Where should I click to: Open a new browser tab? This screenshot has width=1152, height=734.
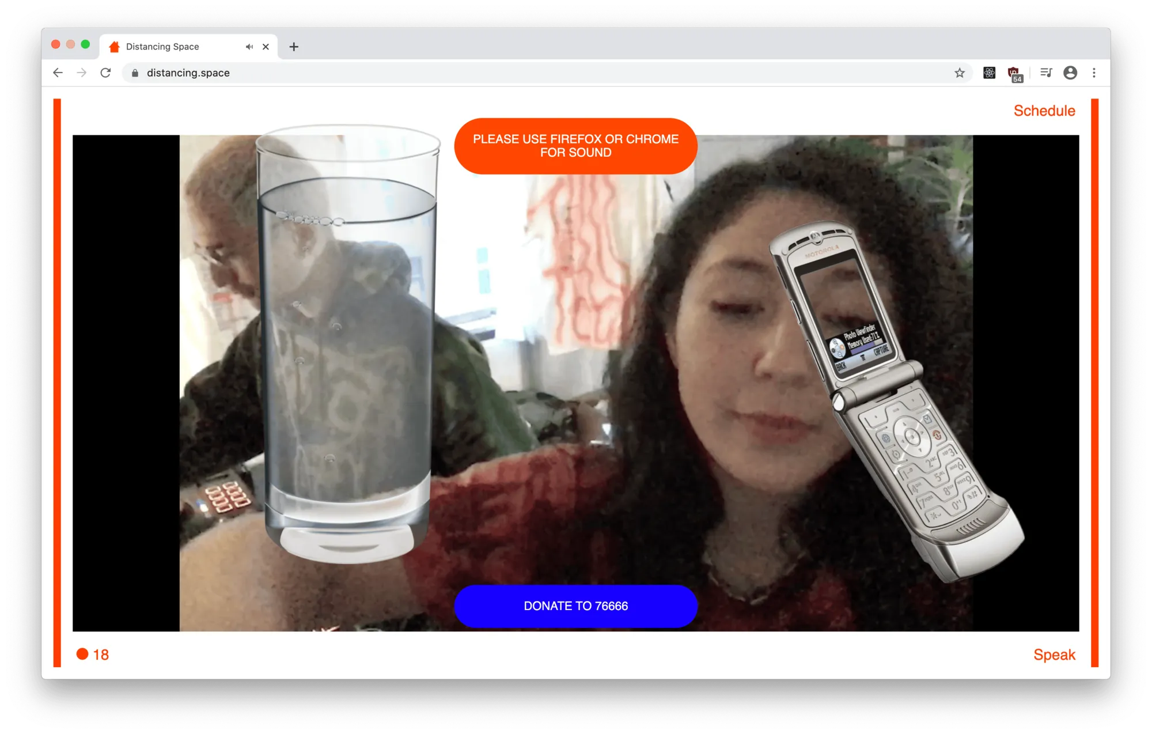click(x=294, y=47)
